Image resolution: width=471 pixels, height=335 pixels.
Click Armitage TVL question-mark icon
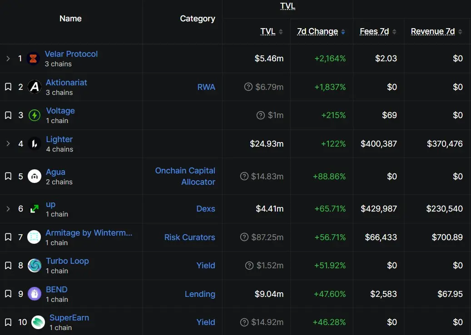pyautogui.click(x=244, y=237)
